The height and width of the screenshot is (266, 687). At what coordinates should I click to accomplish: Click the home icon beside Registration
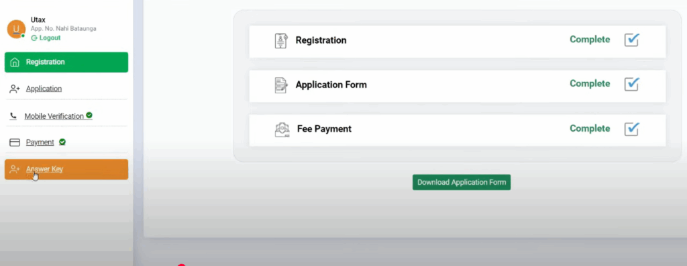click(15, 62)
